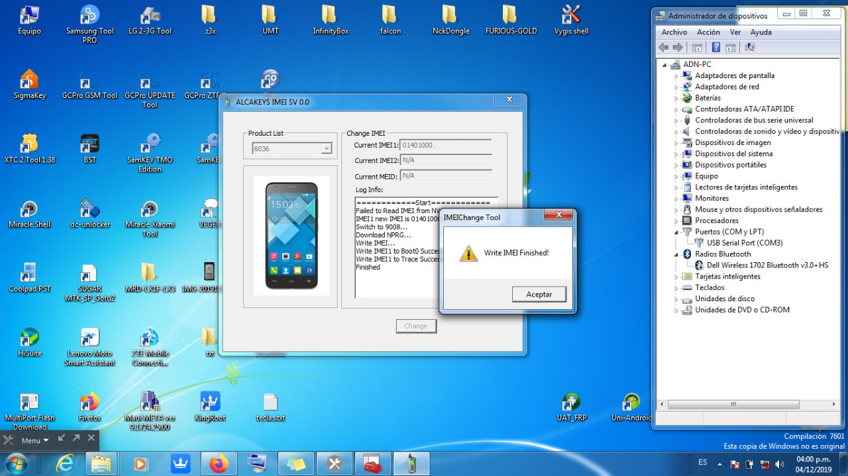This screenshot has height=476, width=848.
Task: Open the teclas.txt file on desktop
Action: tap(270, 406)
